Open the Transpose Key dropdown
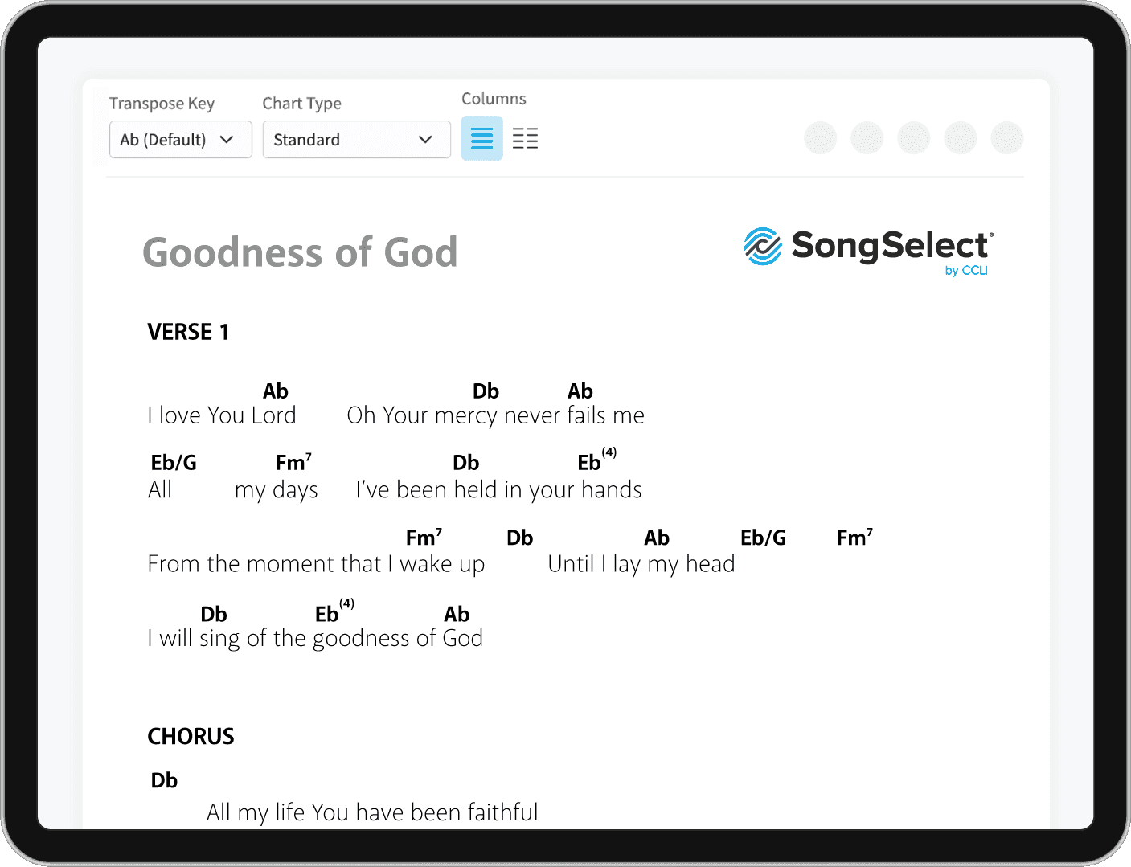 coord(180,139)
